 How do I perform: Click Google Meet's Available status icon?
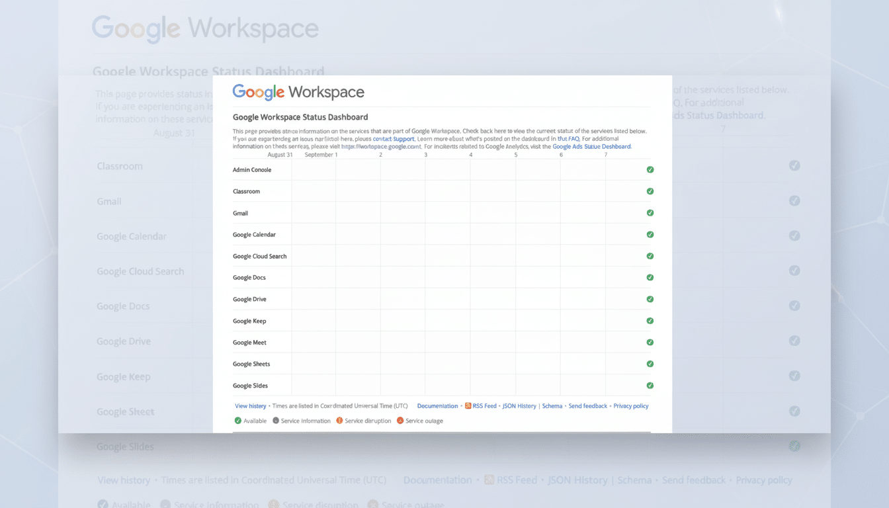(x=650, y=342)
